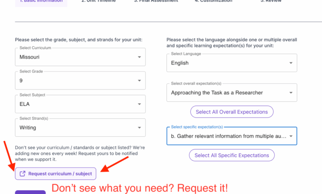Click the English language field text

(x=180, y=63)
